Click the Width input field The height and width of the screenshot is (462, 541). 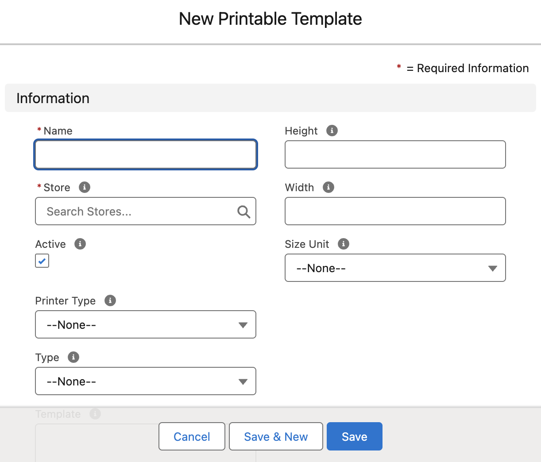click(395, 211)
